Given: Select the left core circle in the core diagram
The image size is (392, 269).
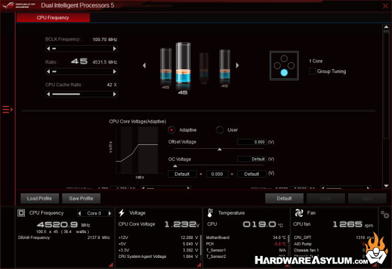Looking at the screenshot, I should [x=277, y=66].
